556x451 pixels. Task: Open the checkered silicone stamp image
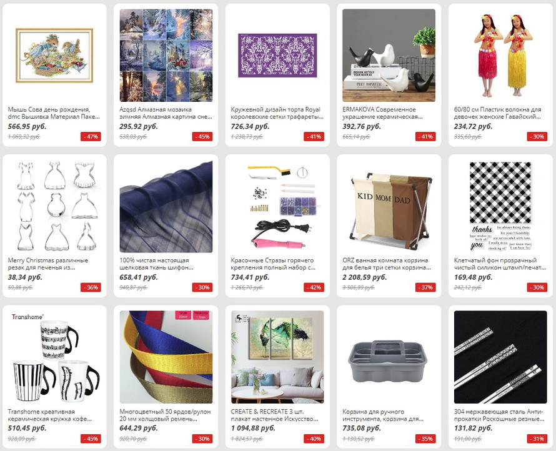[x=500, y=206]
